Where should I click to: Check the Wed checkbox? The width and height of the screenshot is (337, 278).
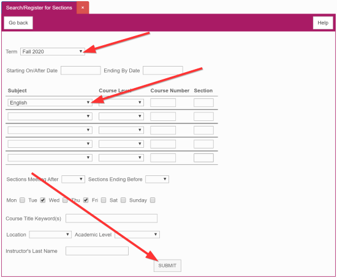pyautogui.click(x=65, y=200)
